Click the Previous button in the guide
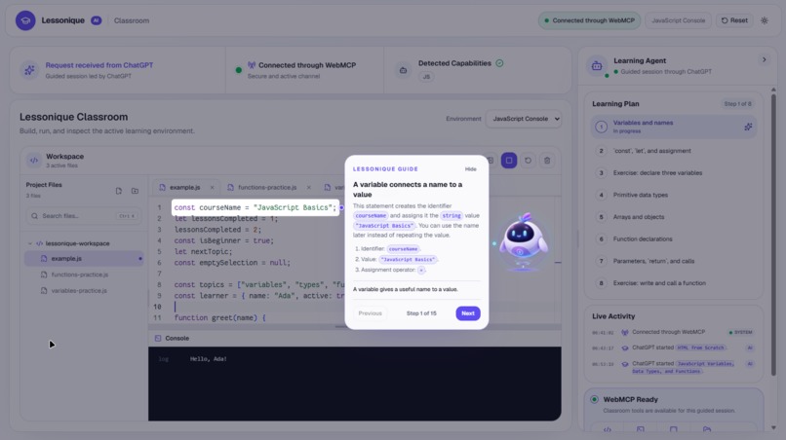Viewport: 786px width, 440px height. point(370,313)
